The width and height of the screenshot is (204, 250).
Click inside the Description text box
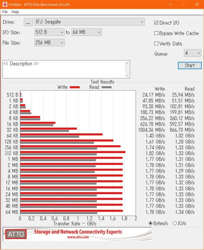pos(64,69)
